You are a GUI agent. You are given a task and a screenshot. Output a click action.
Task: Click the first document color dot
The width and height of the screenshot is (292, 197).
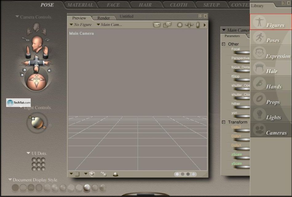(177, 174)
